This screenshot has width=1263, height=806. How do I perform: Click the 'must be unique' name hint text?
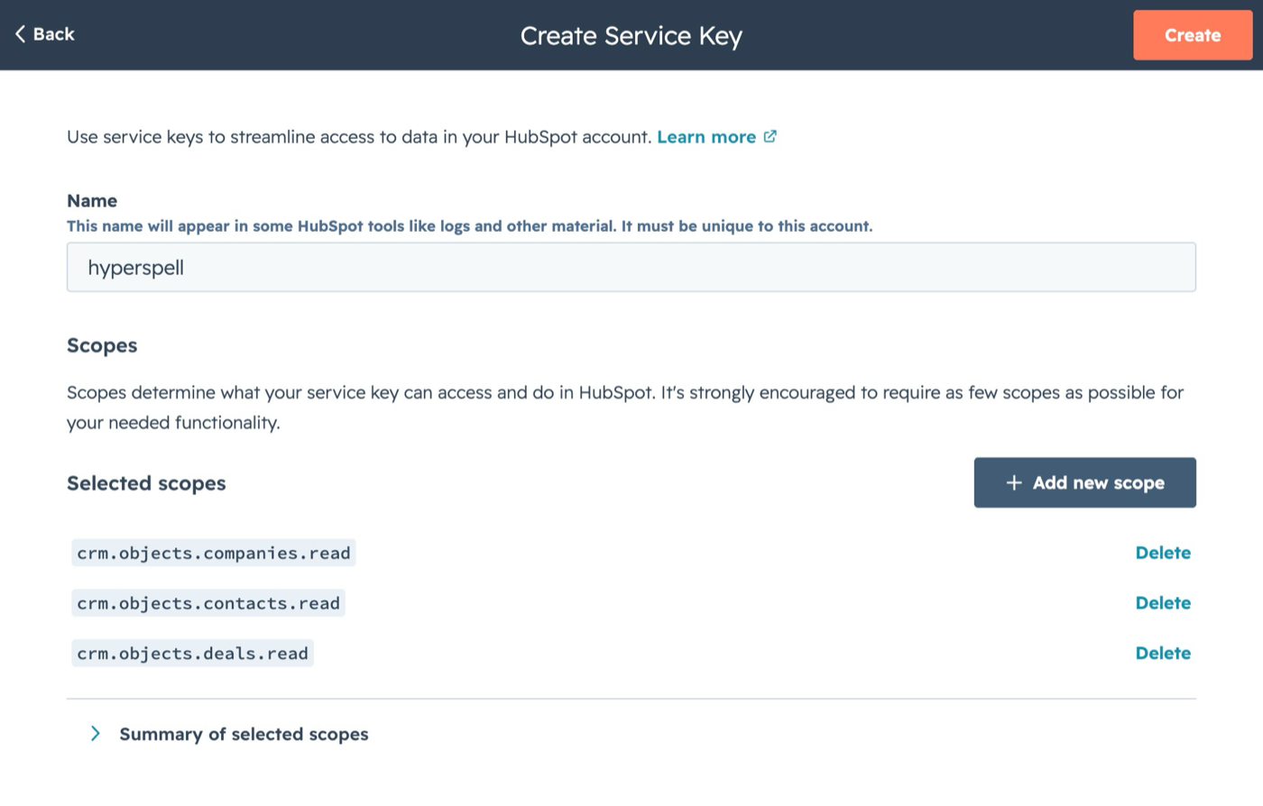point(469,226)
